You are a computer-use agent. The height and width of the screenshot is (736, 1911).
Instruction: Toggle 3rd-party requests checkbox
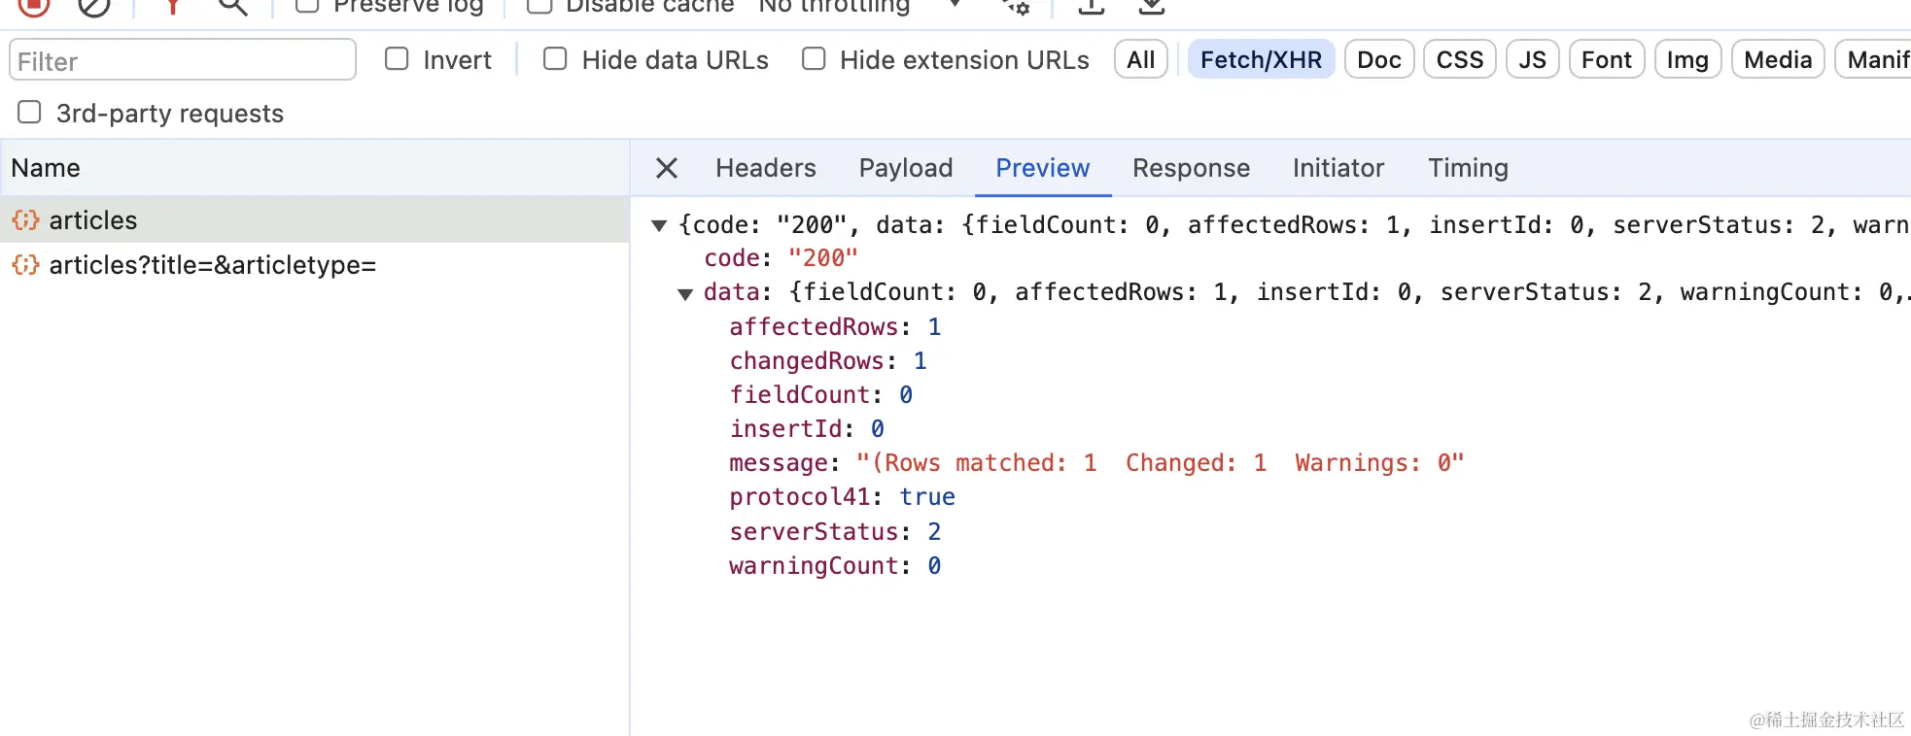click(x=30, y=113)
